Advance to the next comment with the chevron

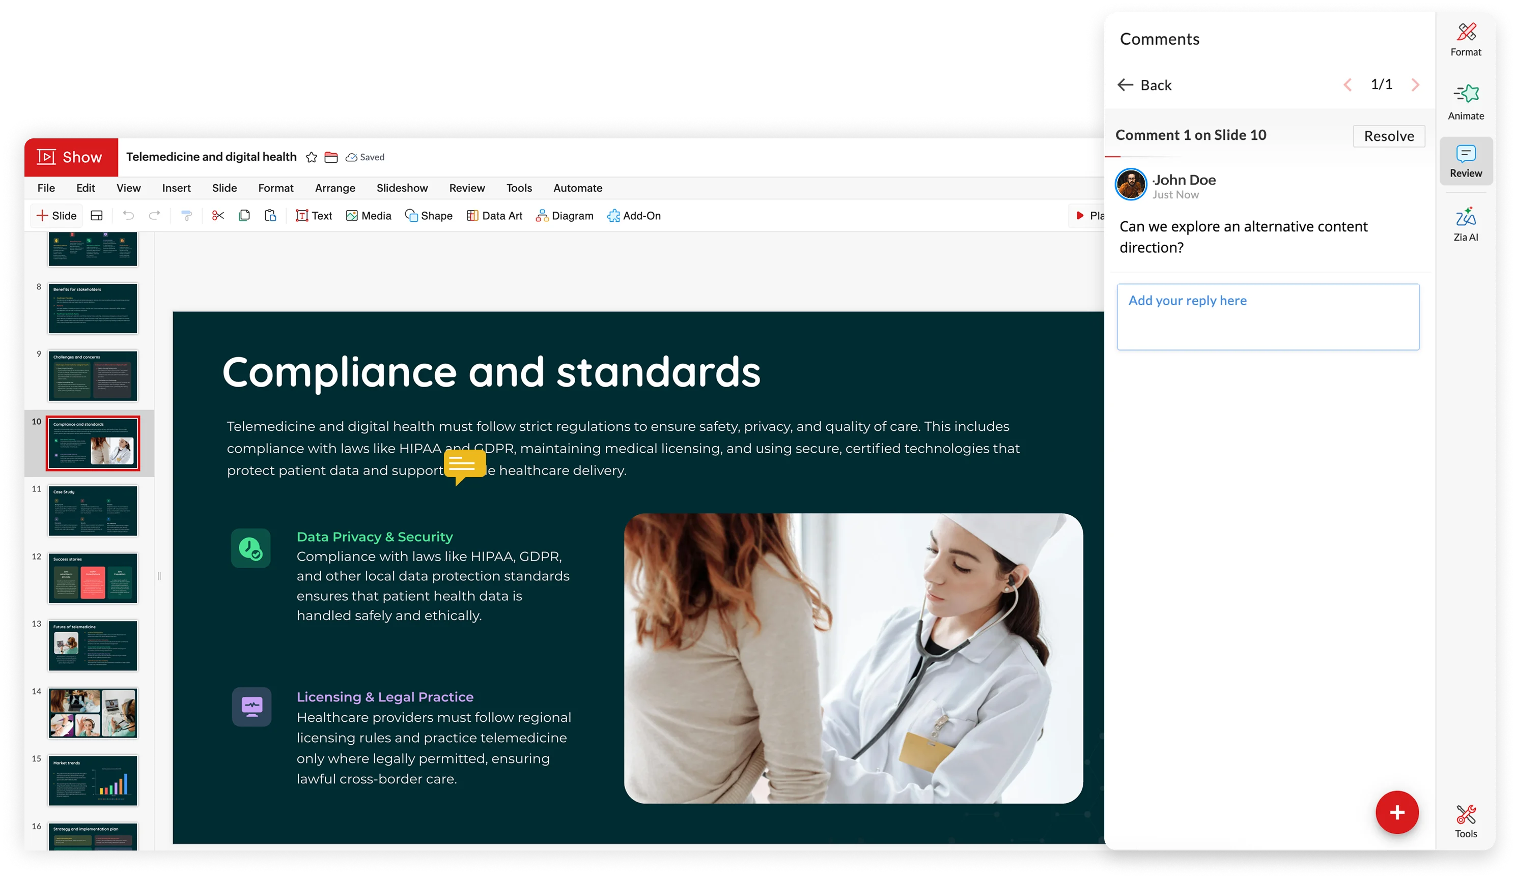(x=1416, y=85)
